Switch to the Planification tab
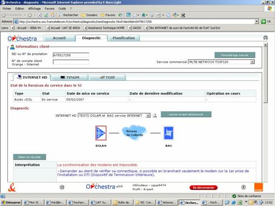 pos(124,38)
